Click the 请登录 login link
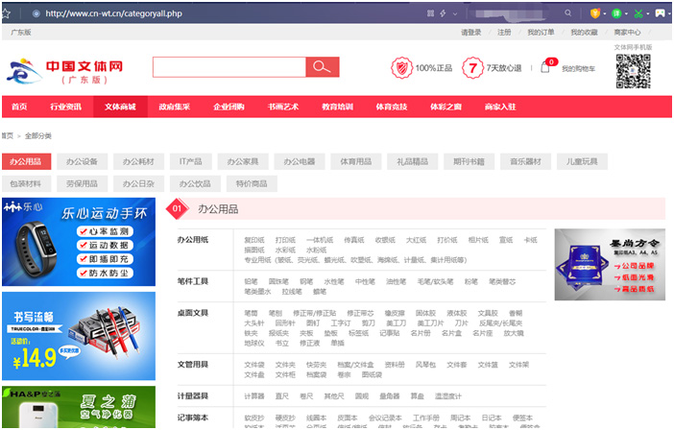The height and width of the screenshot is (430, 674). (x=470, y=33)
